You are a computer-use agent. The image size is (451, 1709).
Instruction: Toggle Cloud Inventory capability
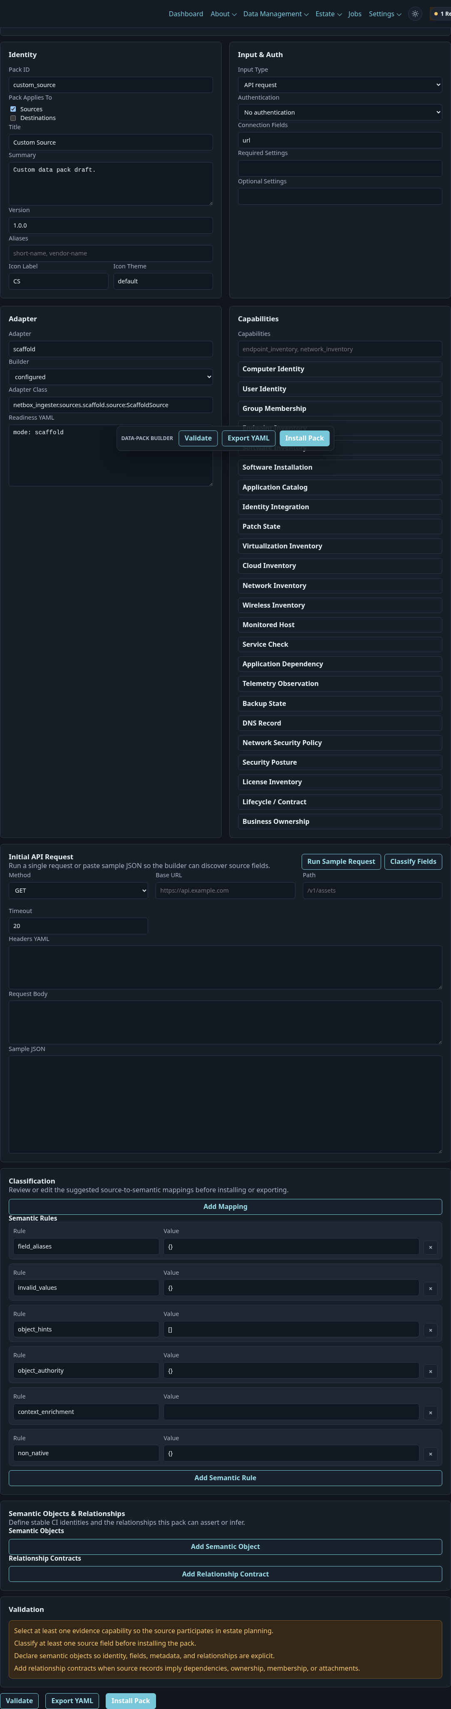pos(340,566)
